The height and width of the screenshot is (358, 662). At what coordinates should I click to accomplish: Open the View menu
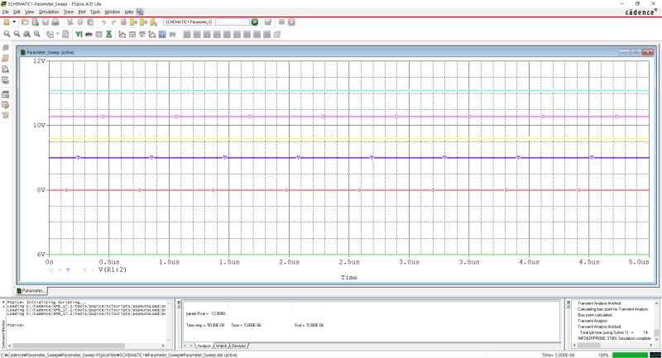[x=30, y=12]
